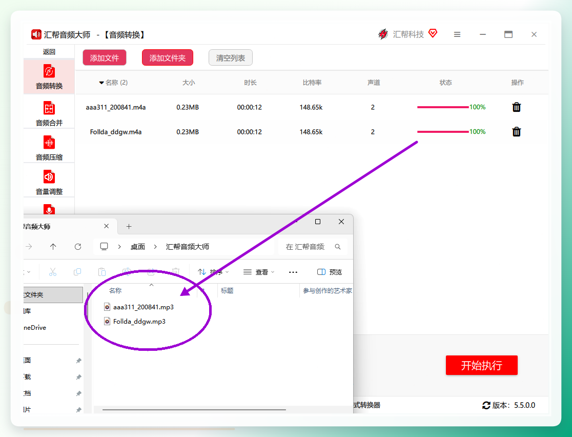Click the 汇帮音频大师 app speaker logo
The width and height of the screenshot is (572, 437).
pyautogui.click(x=36, y=34)
